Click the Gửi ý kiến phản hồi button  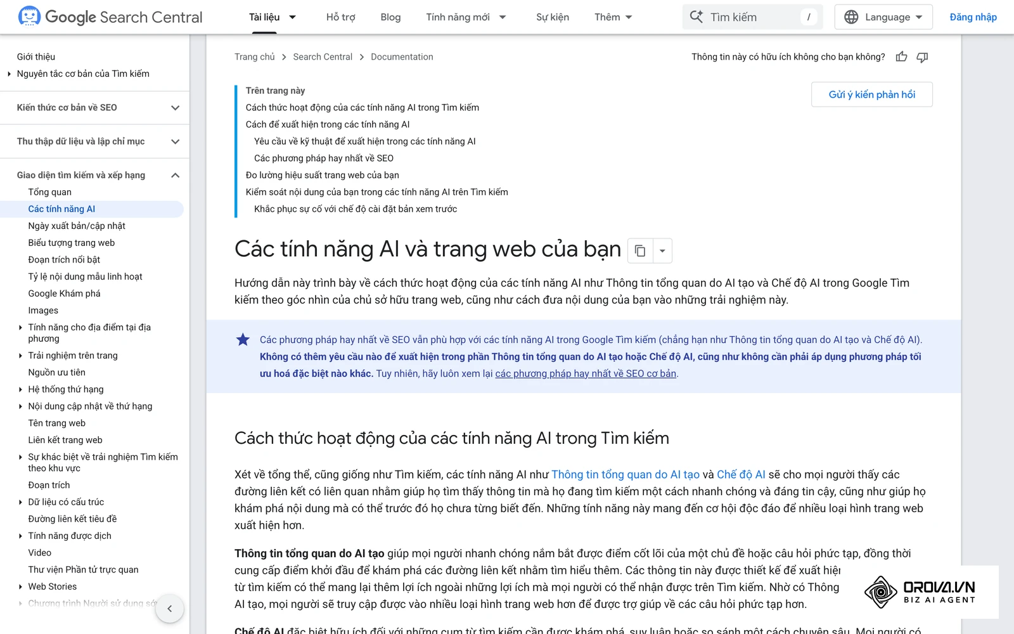point(872,94)
